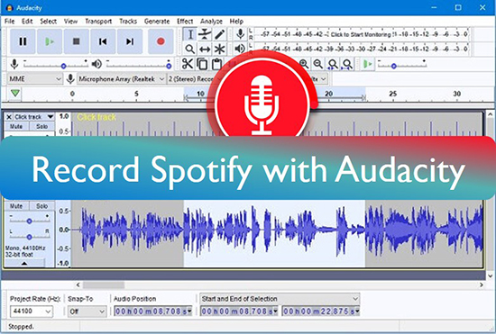Image resolution: width=496 pixels, height=334 pixels.
Task: Fit selection to window width
Action: point(333,64)
